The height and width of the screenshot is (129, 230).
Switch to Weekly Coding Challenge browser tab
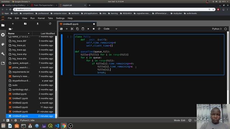click(x=15, y=5)
